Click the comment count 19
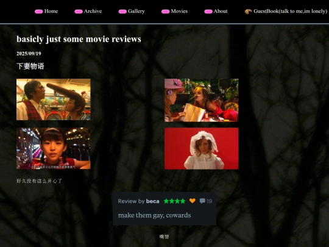Screen dimensions: 329x247 pyautogui.click(x=209, y=201)
